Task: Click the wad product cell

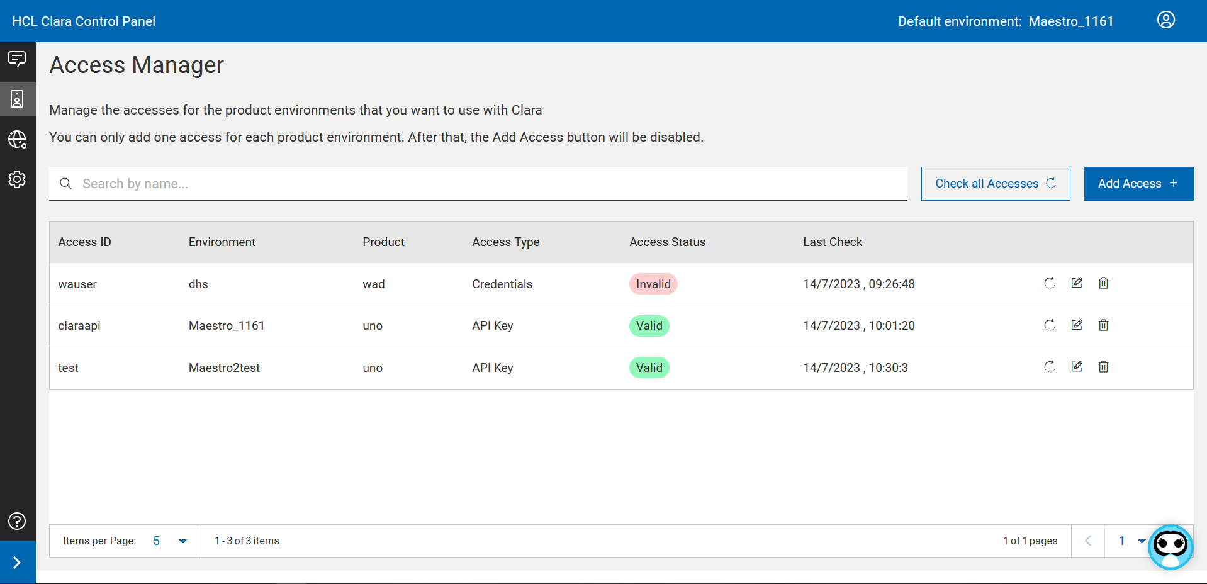Action: (373, 284)
